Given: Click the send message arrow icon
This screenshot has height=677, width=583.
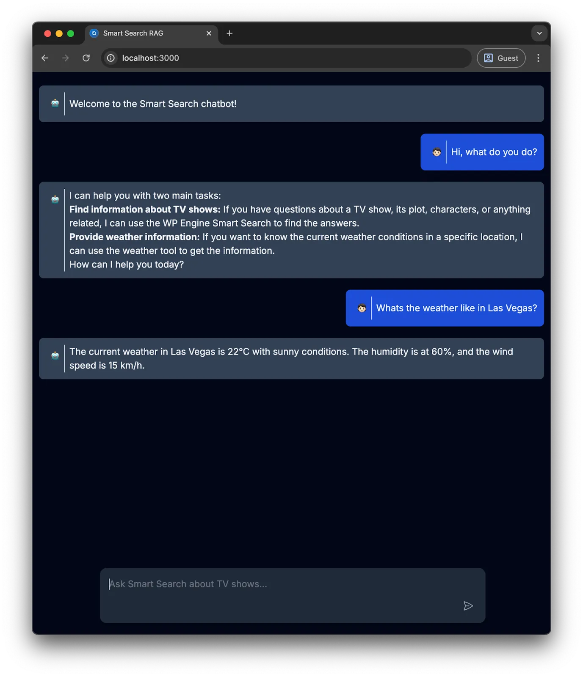Looking at the screenshot, I should coord(468,606).
